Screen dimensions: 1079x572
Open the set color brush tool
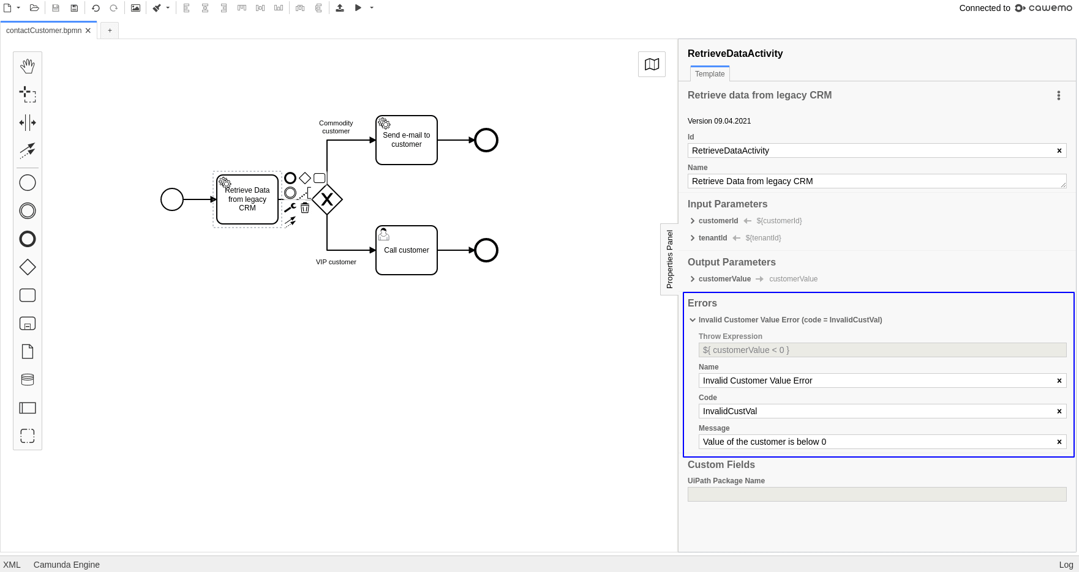coord(157,8)
